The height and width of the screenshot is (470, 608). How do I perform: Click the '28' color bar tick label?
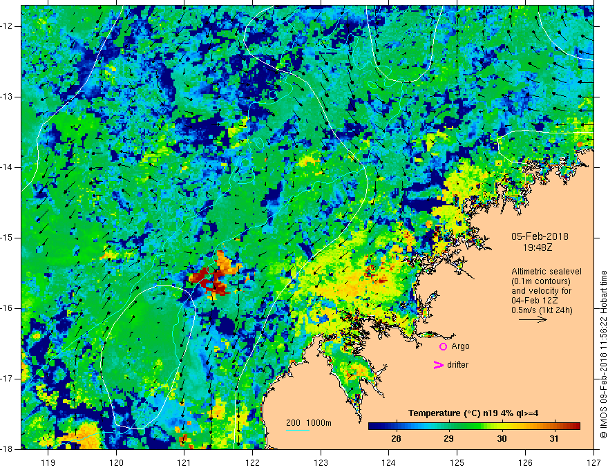click(396, 439)
